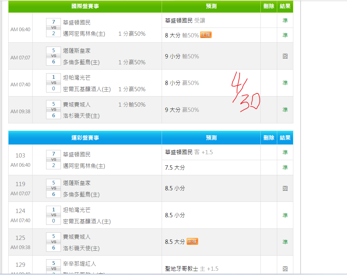This screenshot has width=347, height=275.
Task: Click the 準 result for 9 大分 贏50%
Action: (285, 110)
